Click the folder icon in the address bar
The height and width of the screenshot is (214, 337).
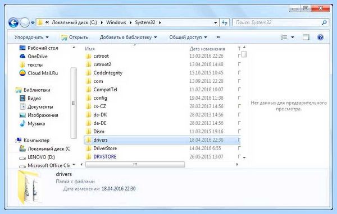pos(40,22)
